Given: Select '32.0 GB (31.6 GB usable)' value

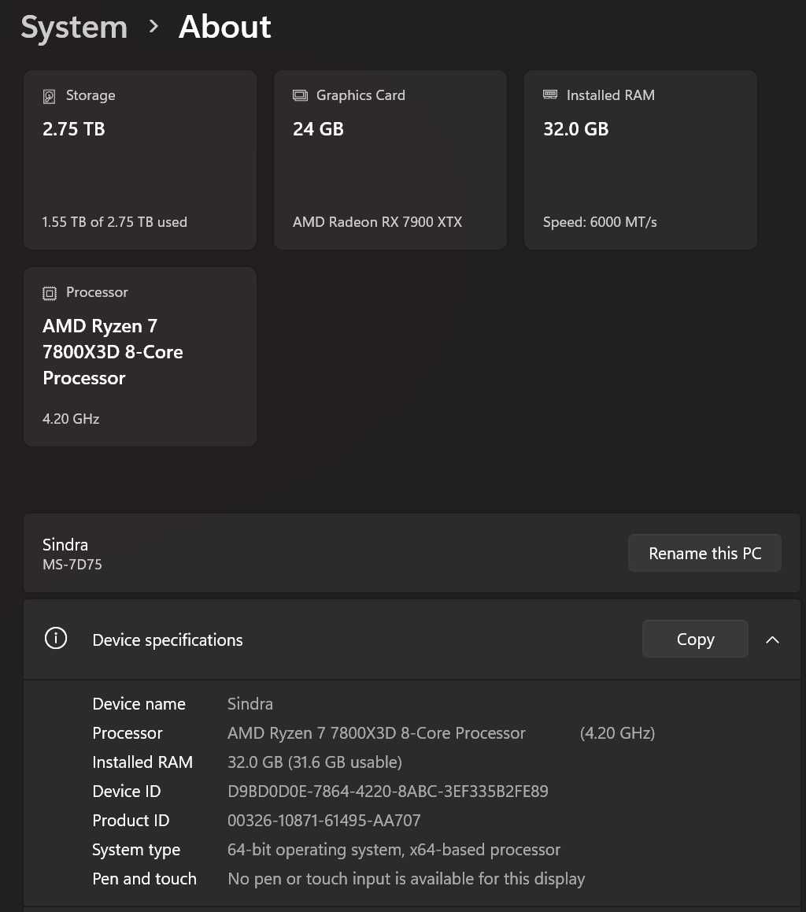Looking at the screenshot, I should click(314, 762).
